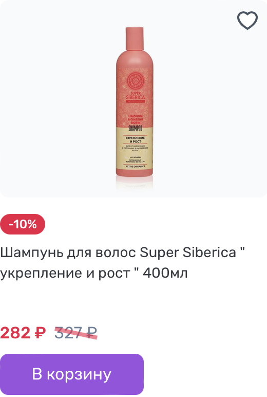Viewport: 267px width, 397px height.
Task: Click the -10% discount badge
Action: (23, 224)
